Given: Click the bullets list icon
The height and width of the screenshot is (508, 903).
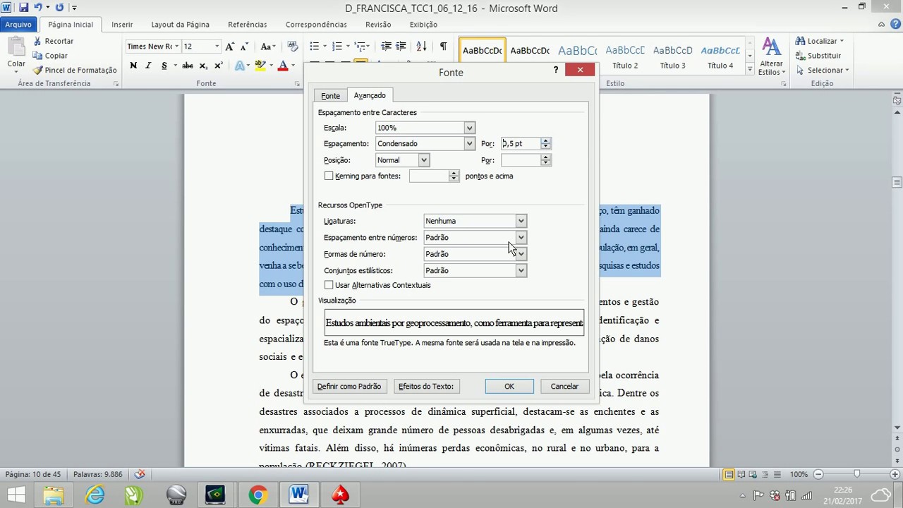Looking at the screenshot, I should 315,47.
